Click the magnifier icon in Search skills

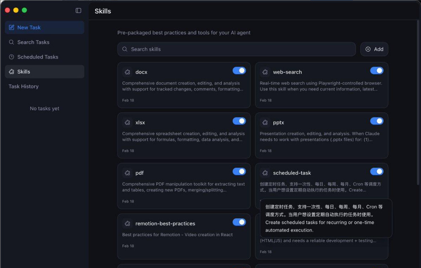tap(125, 49)
